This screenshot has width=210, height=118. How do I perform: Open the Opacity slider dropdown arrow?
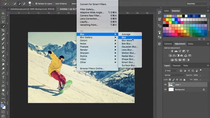point(200,75)
